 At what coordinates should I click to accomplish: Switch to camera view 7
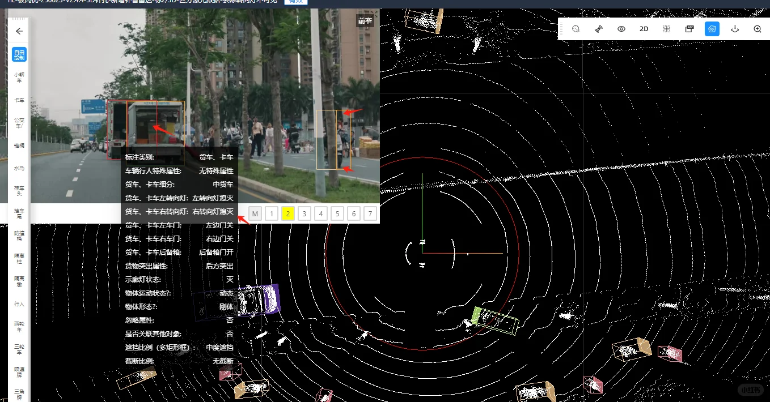[370, 213]
